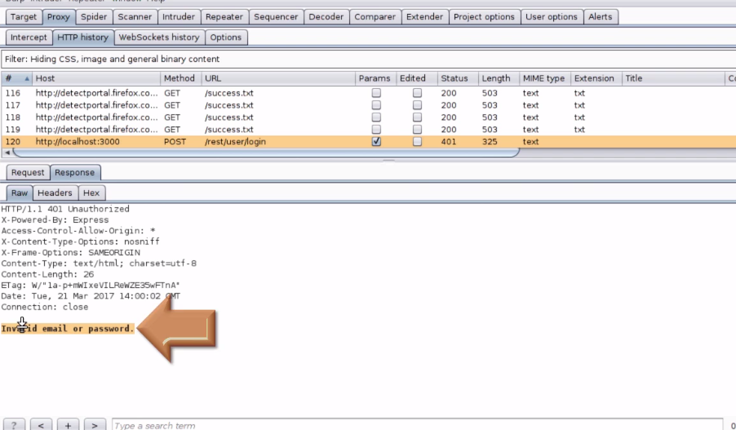
Task: Select the localhost:3000 POST request row
Action: pos(368,142)
